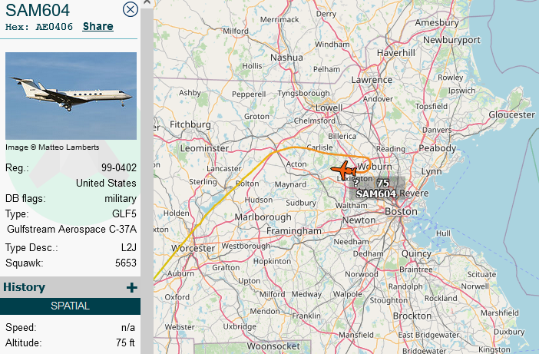Collapse sidebar using the top chevron arrow
The image size is (539, 354).
tap(147, 2)
